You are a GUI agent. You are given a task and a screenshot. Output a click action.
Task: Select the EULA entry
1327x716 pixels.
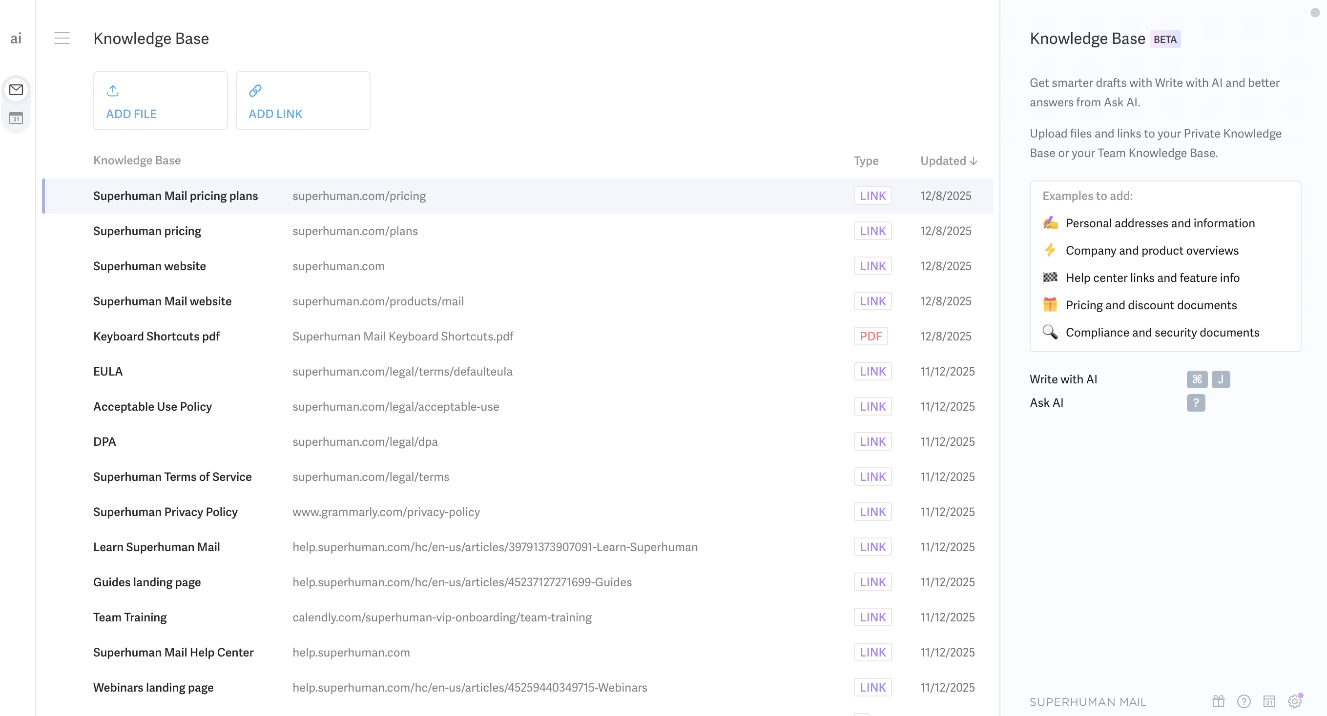click(x=517, y=372)
